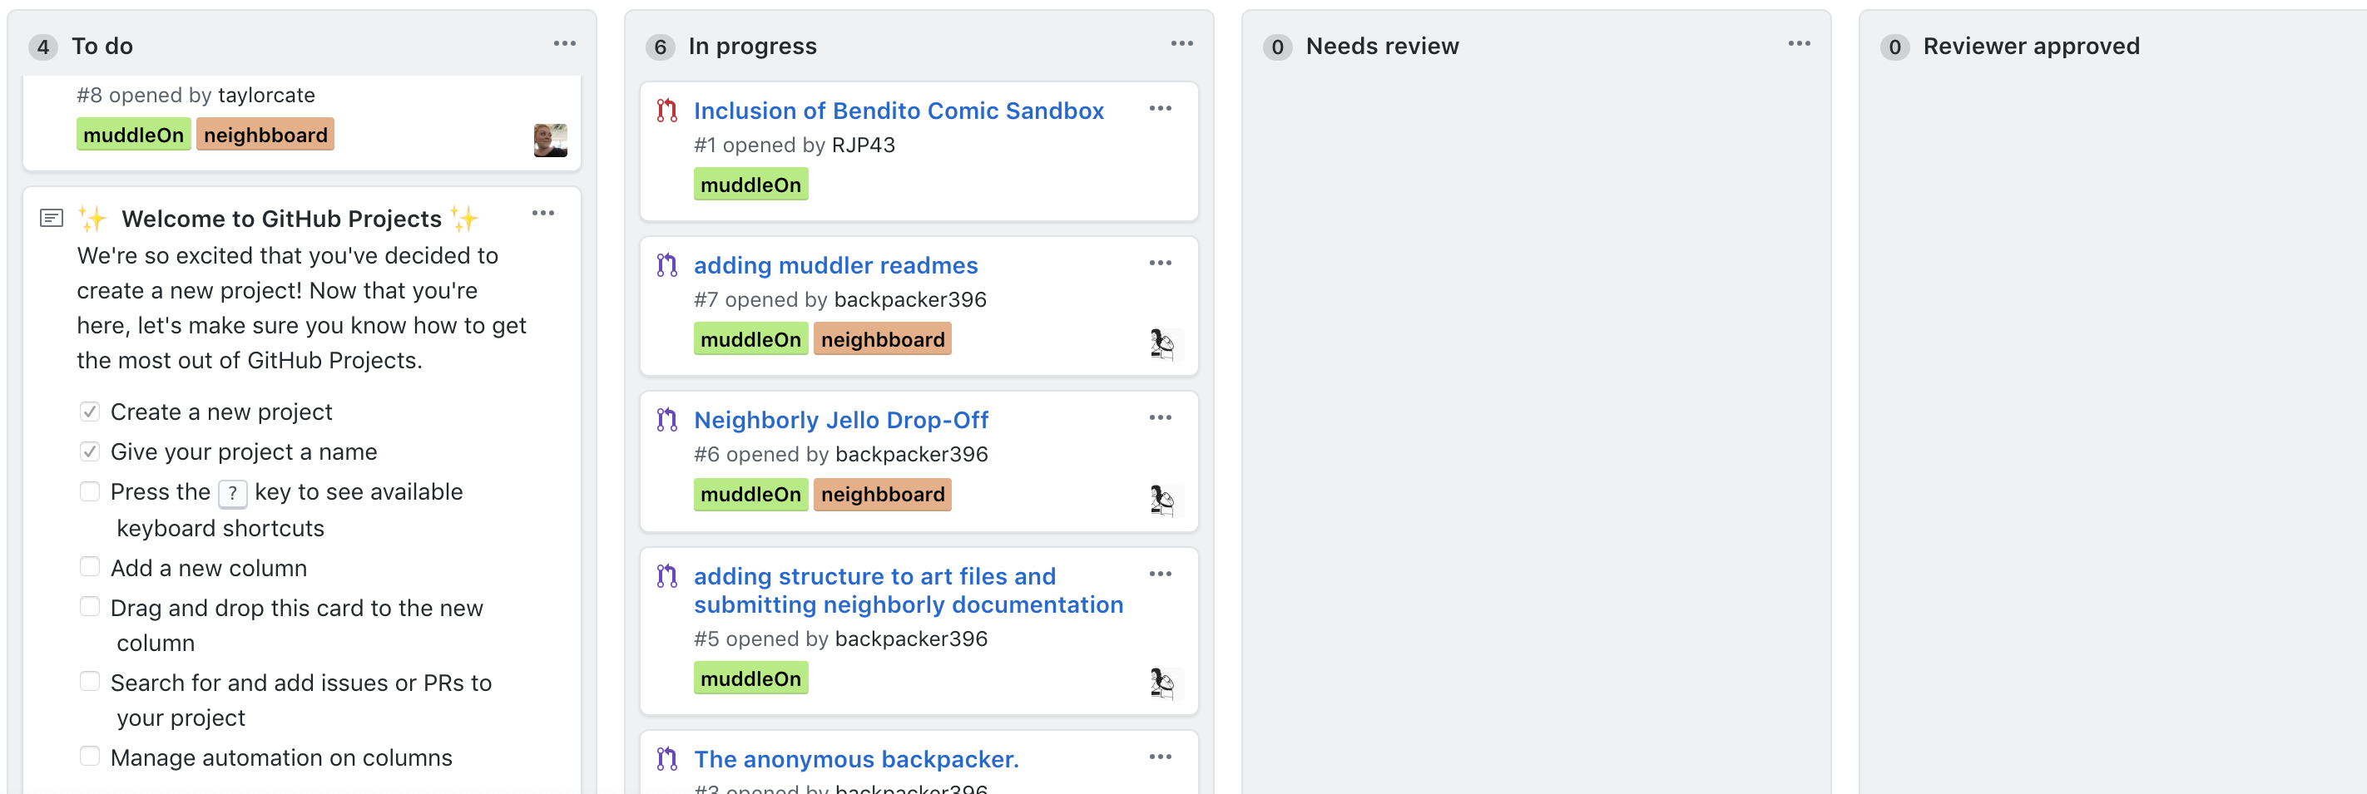Viewport: 2367px width, 794px height.
Task: Open 'The anonymous backpacker.' pull request link
Action: (855, 759)
